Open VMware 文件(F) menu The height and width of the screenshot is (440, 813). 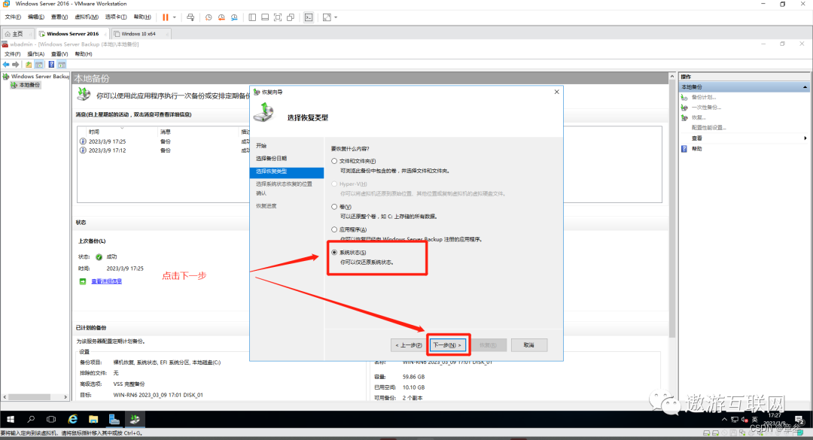(13, 17)
